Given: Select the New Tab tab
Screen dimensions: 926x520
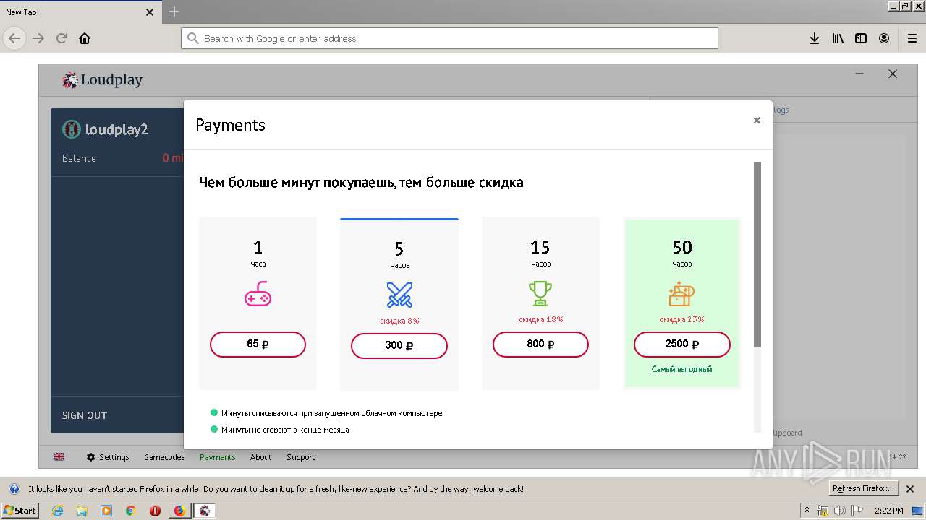Looking at the screenshot, I should point(80,12).
